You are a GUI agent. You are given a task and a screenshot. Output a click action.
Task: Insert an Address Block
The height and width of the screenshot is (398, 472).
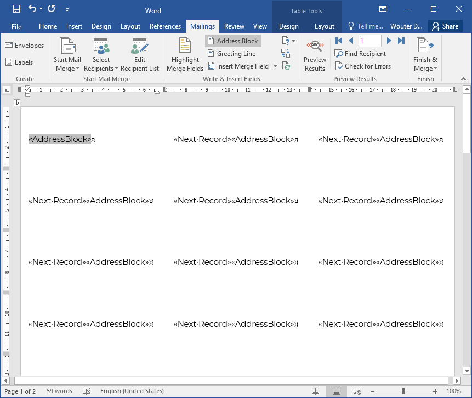click(233, 41)
